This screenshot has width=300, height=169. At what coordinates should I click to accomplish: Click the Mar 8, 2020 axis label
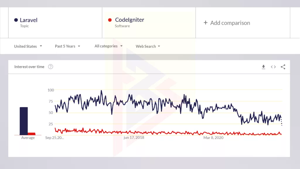(213, 137)
